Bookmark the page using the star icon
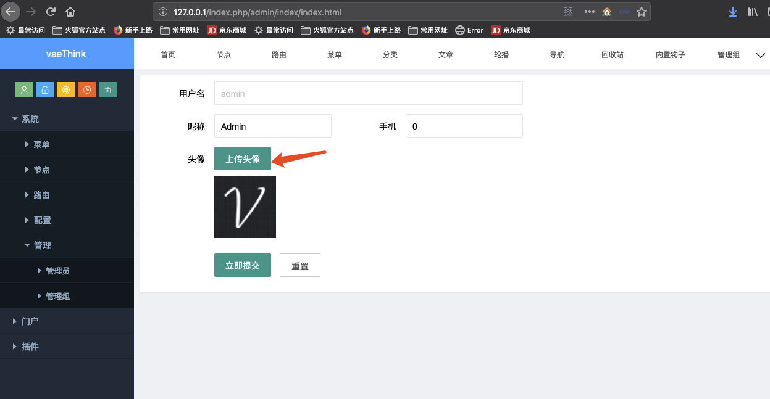The height and width of the screenshot is (399, 770). (x=641, y=11)
